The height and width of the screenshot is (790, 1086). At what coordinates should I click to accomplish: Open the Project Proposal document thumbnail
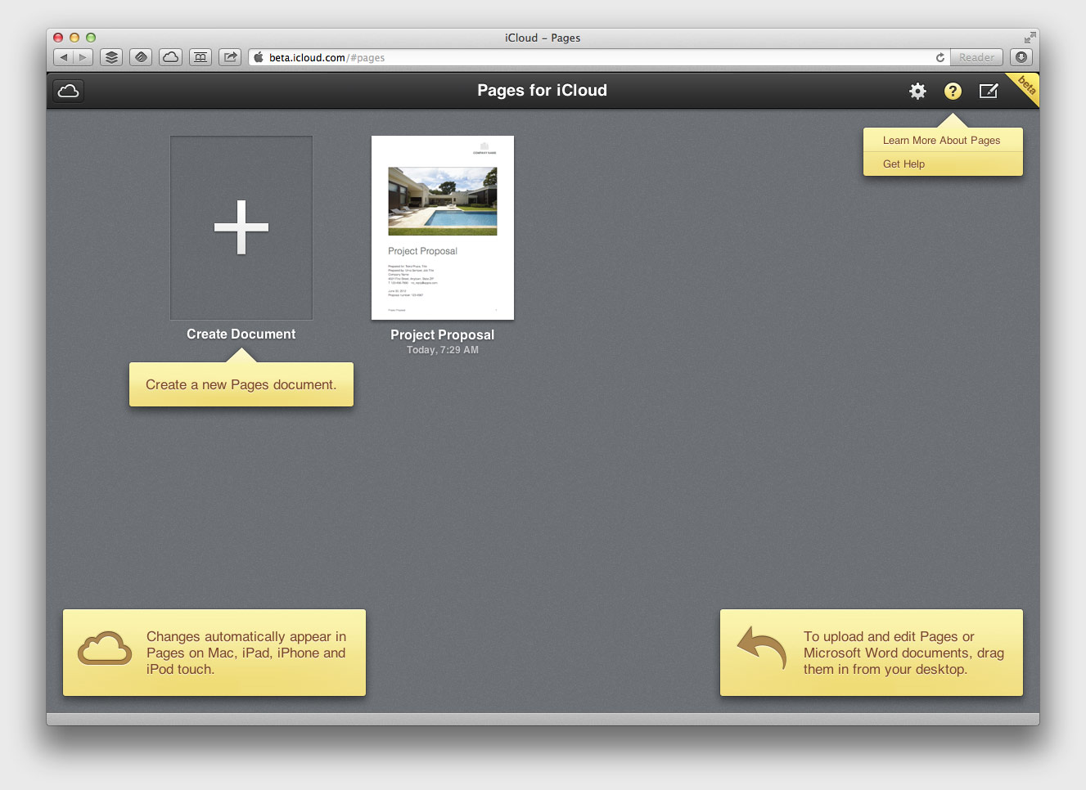tap(443, 227)
